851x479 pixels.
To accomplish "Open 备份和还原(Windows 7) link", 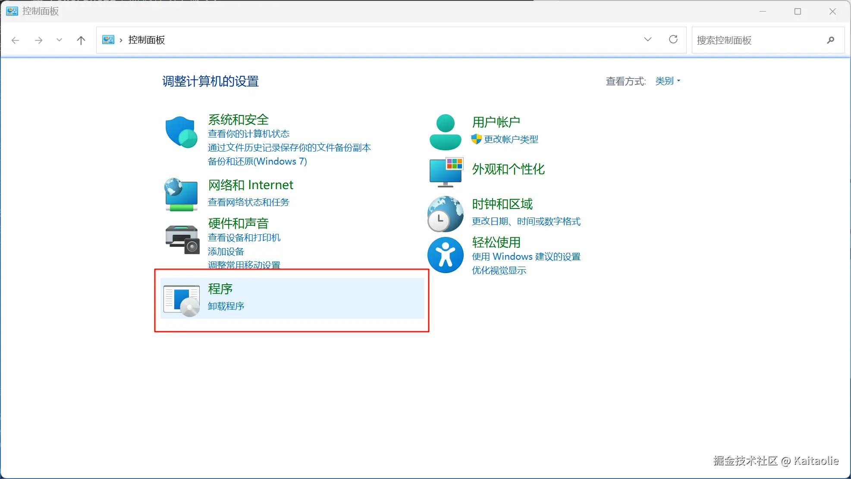I will tap(257, 162).
